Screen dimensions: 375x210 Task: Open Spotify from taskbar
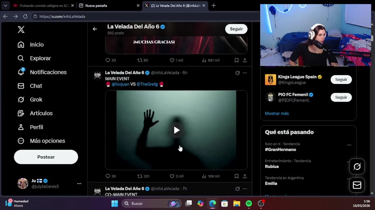pyautogui.click(x=249, y=204)
